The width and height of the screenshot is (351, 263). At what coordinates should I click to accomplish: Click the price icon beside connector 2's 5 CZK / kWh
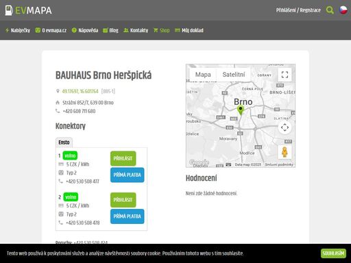(61, 205)
